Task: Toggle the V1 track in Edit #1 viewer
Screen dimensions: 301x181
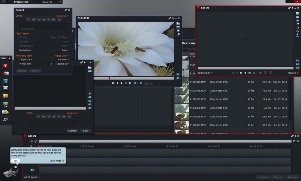Action: (x=297, y=61)
